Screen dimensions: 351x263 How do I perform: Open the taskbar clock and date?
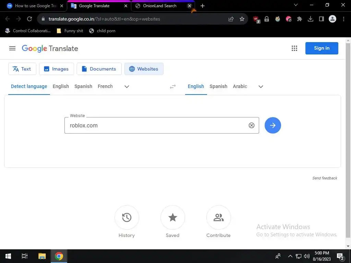[x=322, y=256]
